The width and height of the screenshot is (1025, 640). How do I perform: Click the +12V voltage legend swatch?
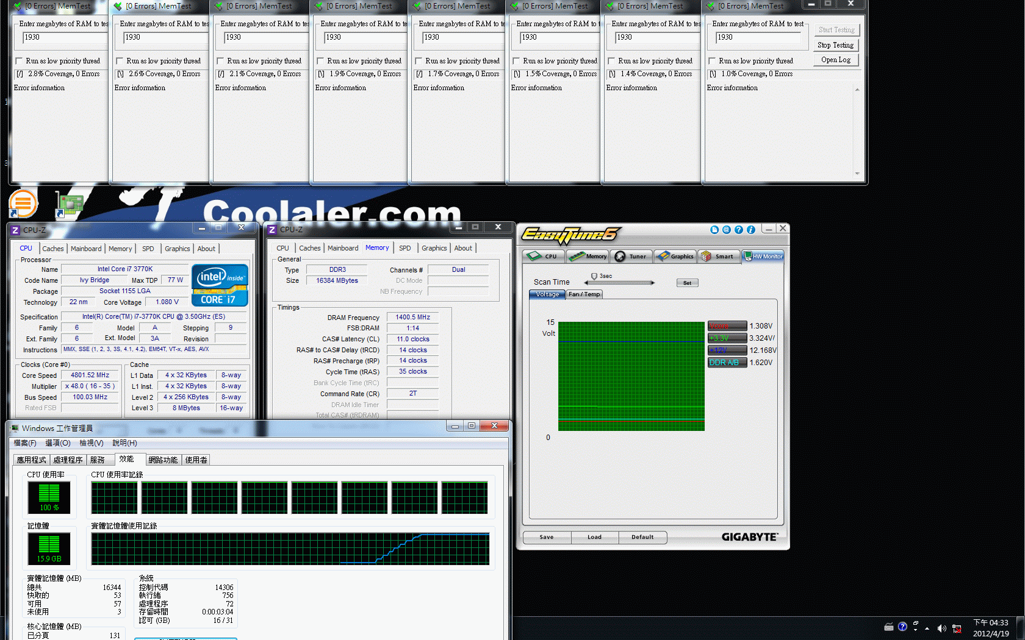727,350
